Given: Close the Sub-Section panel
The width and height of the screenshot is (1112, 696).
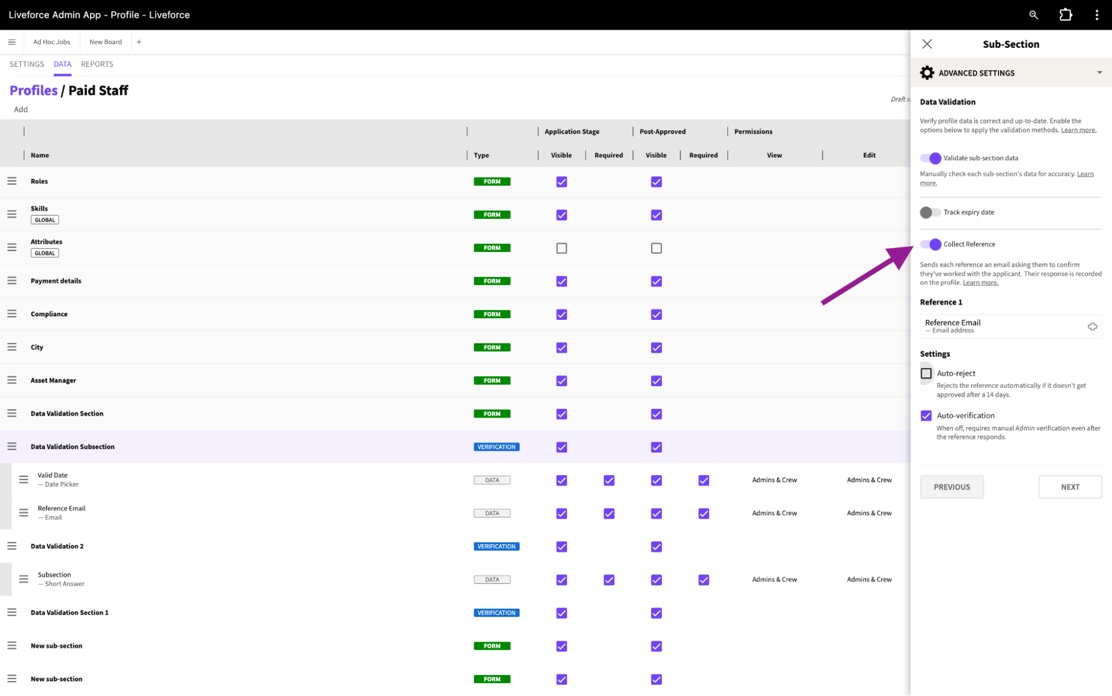Looking at the screenshot, I should (x=927, y=44).
